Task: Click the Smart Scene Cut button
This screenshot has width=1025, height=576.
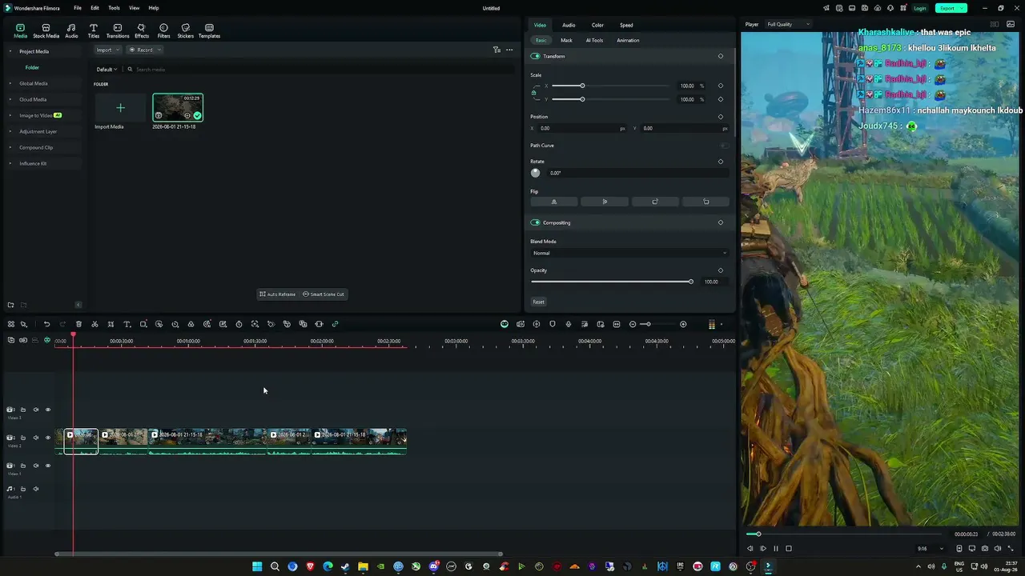Action: [324, 294]
